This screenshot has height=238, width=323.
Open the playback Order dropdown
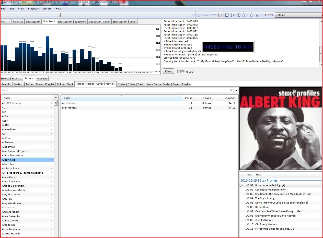(299, 15)
